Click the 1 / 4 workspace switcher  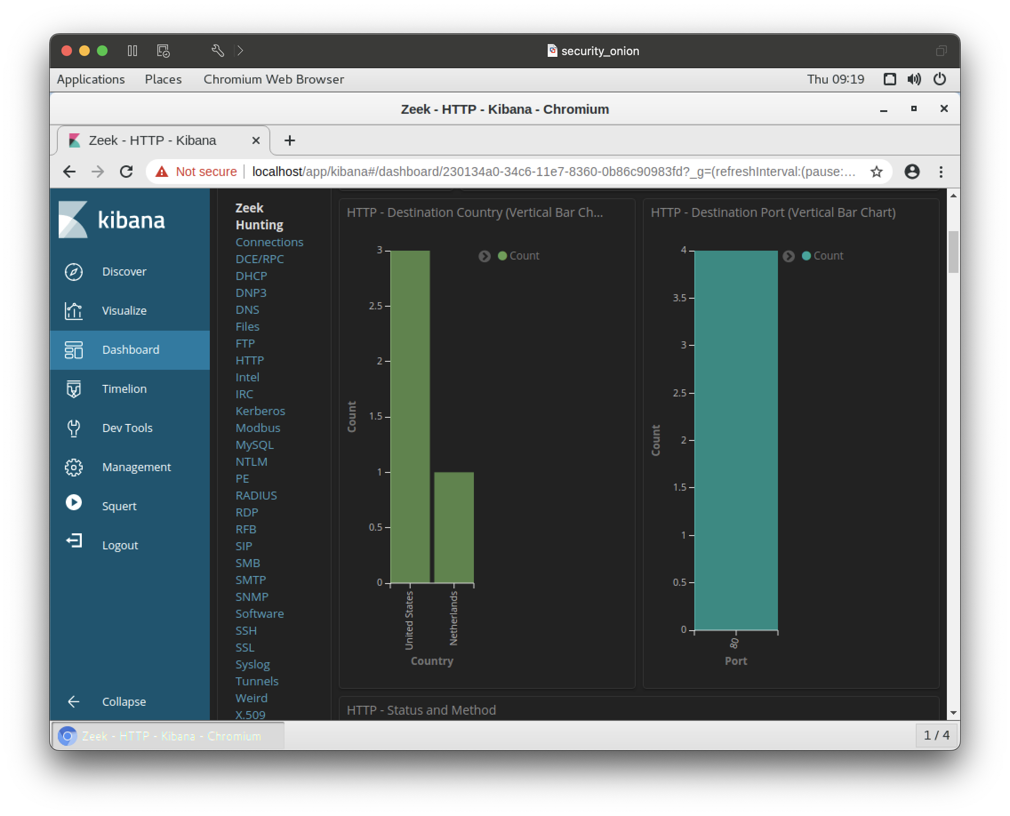[x=936, y=735]
